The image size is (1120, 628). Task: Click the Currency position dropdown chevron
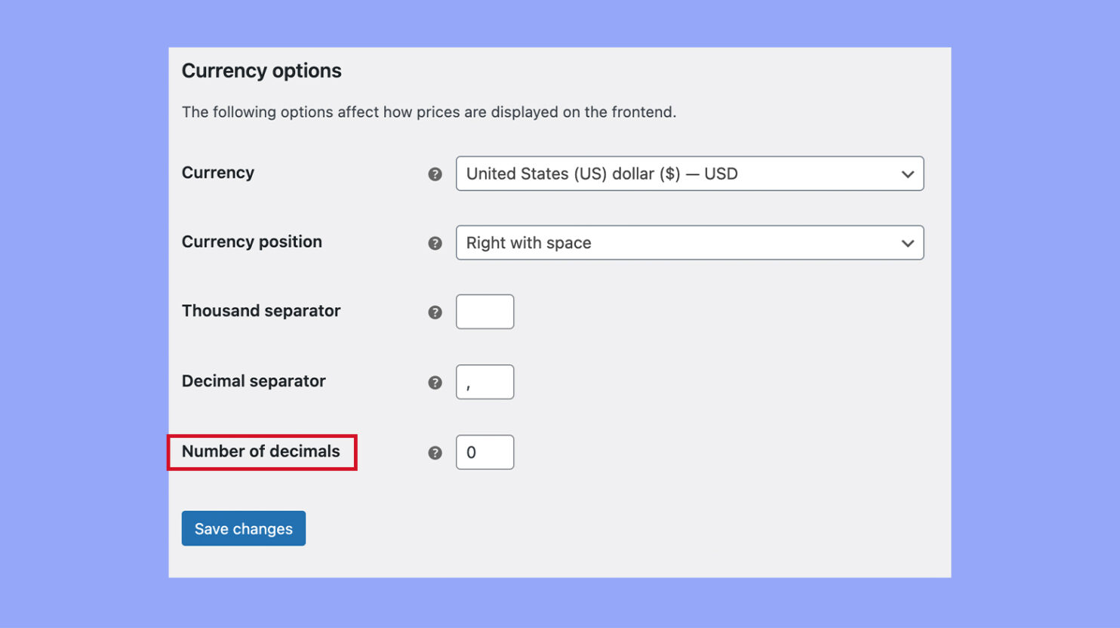(907, 243)
